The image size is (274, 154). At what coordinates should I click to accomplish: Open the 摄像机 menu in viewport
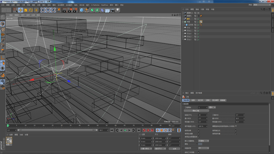coord(17,15)
